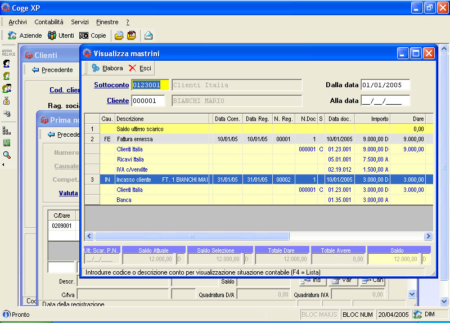Image resolution: width=450 pixels, height=323 pixels.
Task: Select the Saldo ultimo scarico row
Action: click(x=259, y=129)
